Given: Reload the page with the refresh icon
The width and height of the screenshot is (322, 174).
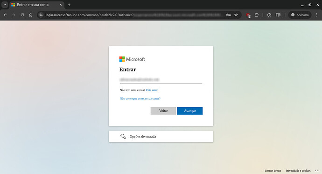Looking at the screenshot, I should (x=22, y=15).
